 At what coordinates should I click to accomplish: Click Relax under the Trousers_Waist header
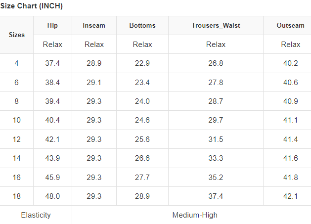coord(216,45)
